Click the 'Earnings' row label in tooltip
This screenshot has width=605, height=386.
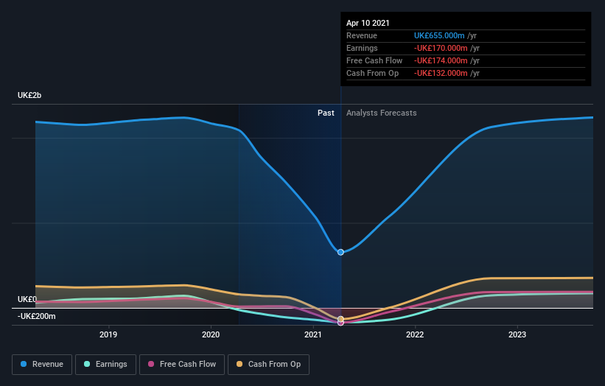coord(362,48)
